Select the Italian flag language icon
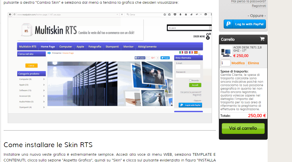Viewport: 292px width, 162px height. click(181, 52)
